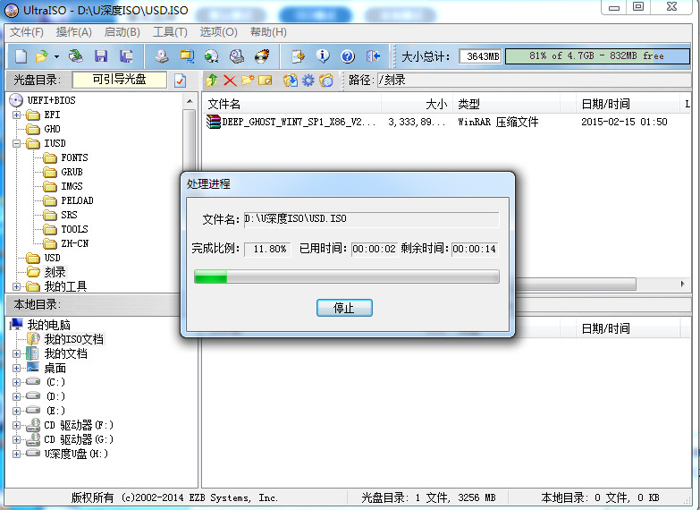Open the 文件(F) menu

(27, 32)
